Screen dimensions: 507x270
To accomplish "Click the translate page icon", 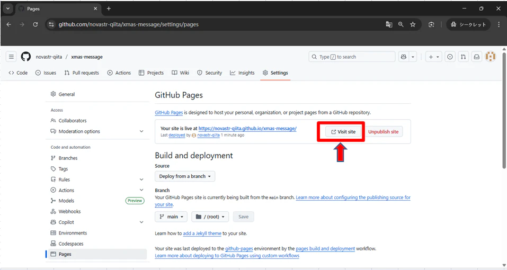I will (389, 24).
